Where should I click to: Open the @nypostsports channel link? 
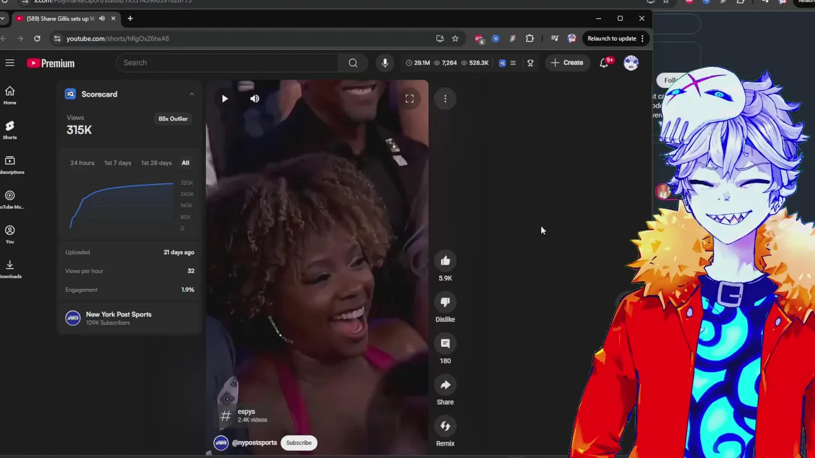pos(254,443)
